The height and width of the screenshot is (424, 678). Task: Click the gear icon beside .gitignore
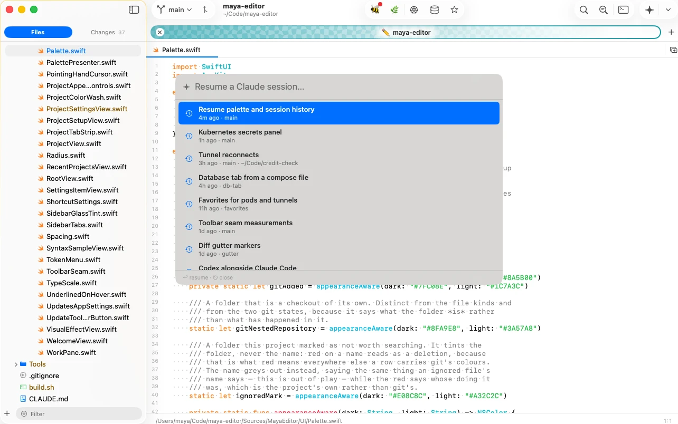23,375
